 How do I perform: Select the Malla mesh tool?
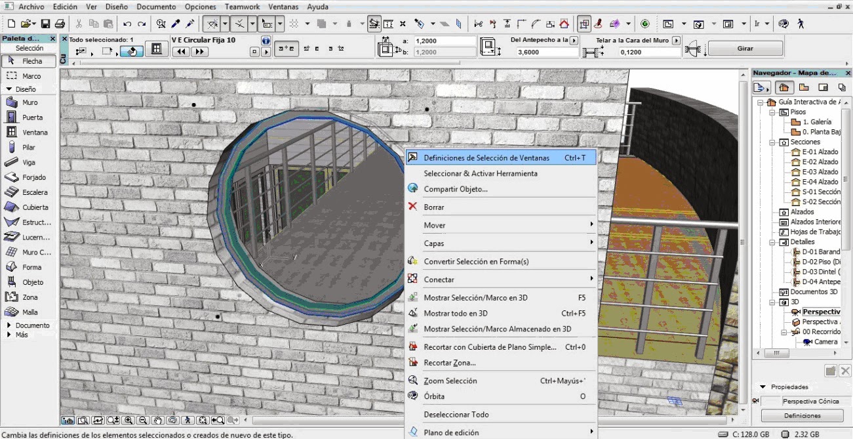pos(30,312)
